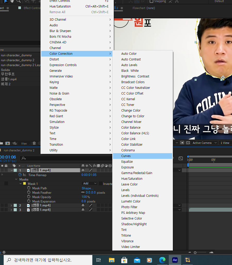This screenshot has height=265, width=232.
Task: Choose Curves from Color Correction submenu
Action: [142, 156]
